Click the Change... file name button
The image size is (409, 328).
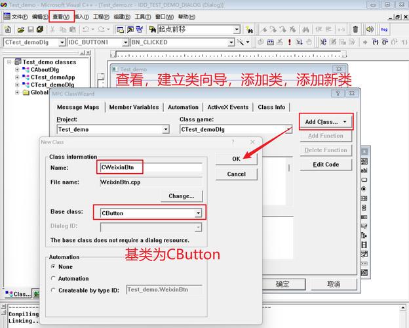182,196
